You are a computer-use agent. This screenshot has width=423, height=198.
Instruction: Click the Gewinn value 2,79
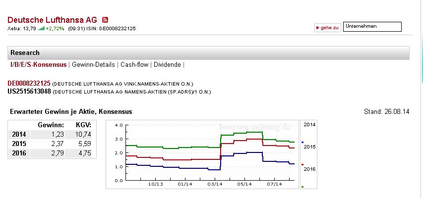coord(58,153)
